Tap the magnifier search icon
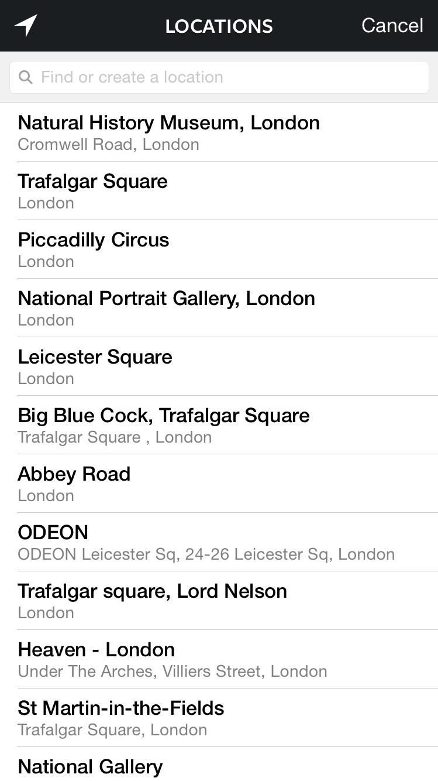The width and height of the screenshot is (438, 781). click(x=25, y=77)
